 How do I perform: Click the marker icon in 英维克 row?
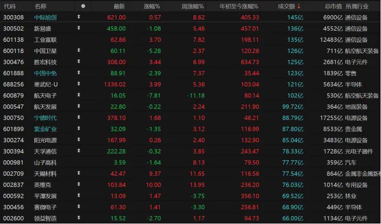point(78,185)
